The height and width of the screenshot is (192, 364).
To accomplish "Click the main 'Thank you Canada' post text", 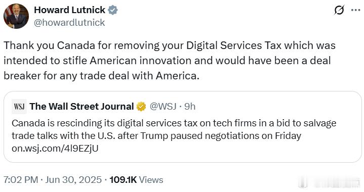I will (x=170, y=61).
